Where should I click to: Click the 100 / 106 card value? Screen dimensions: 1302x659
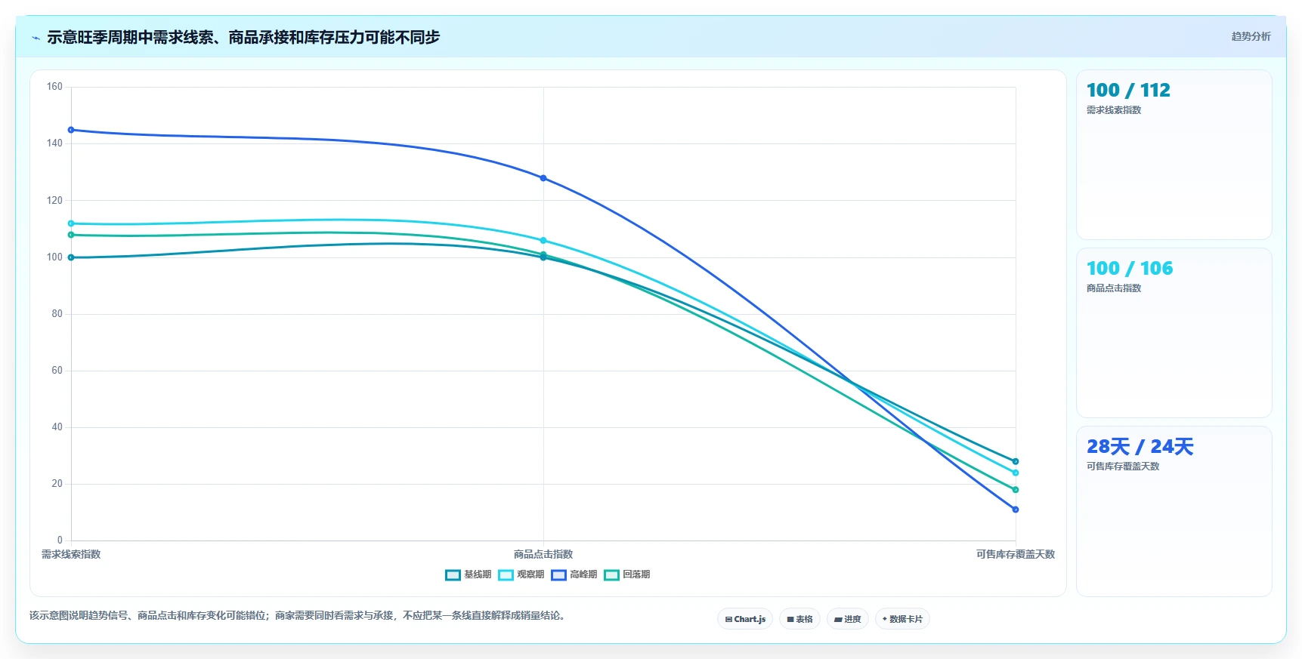(1130, 269)
